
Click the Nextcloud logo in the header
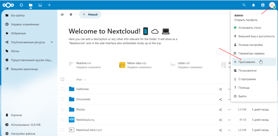tap(8, 5)
